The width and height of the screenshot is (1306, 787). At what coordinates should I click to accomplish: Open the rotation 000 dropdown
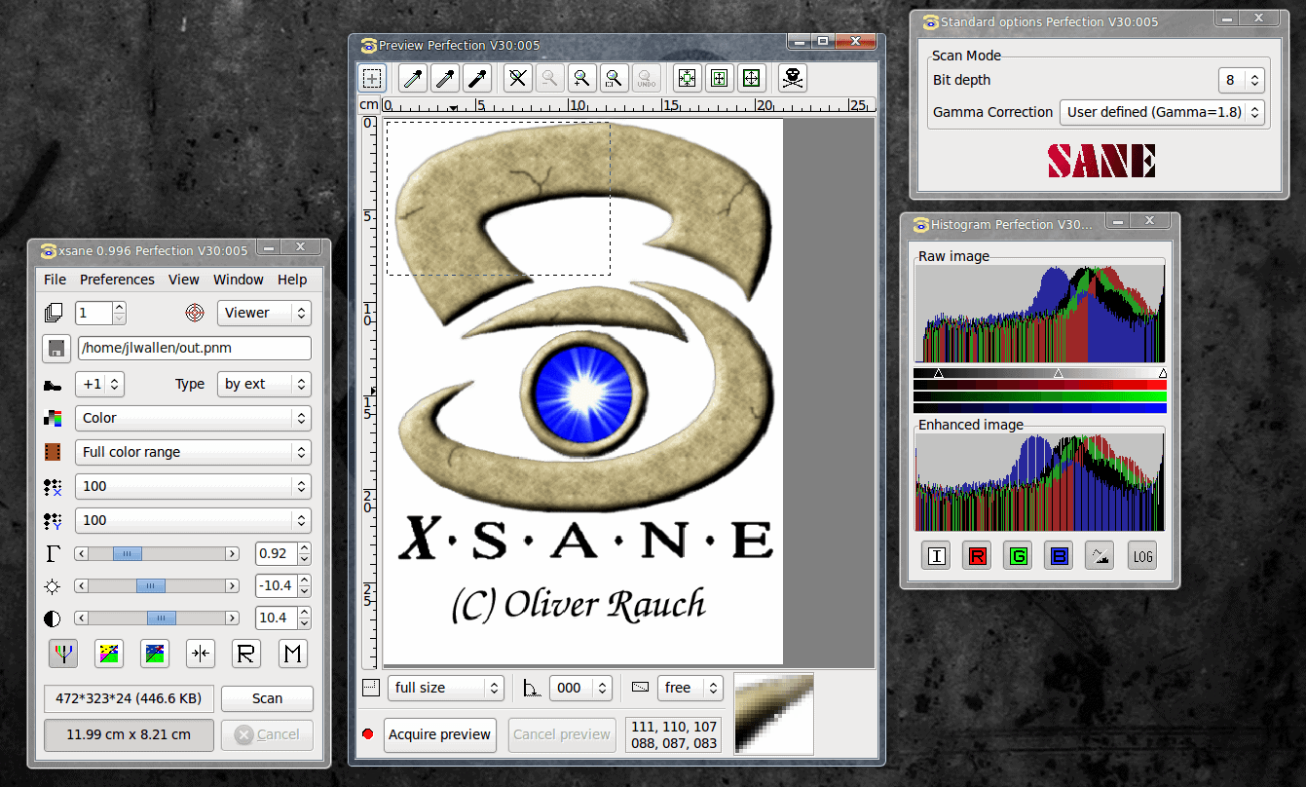[x=580, y=688]
